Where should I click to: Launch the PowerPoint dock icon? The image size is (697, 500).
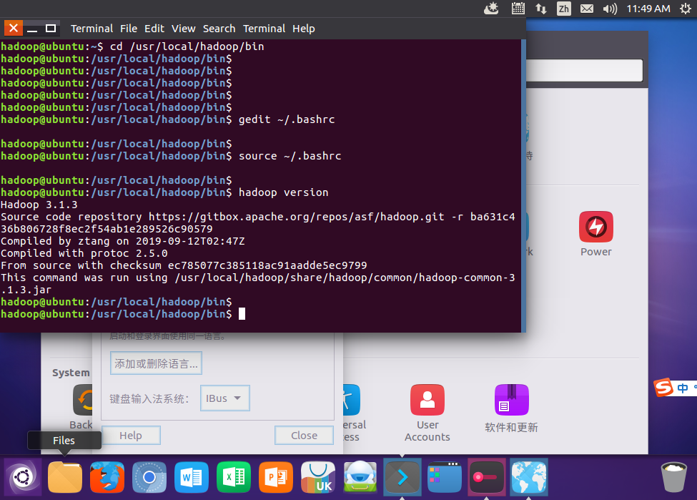click(276, 477)
